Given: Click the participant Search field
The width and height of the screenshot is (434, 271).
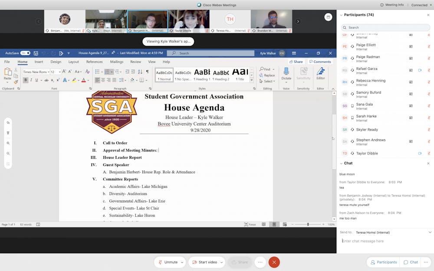Looking at the screenshot, I should [385, 27].
